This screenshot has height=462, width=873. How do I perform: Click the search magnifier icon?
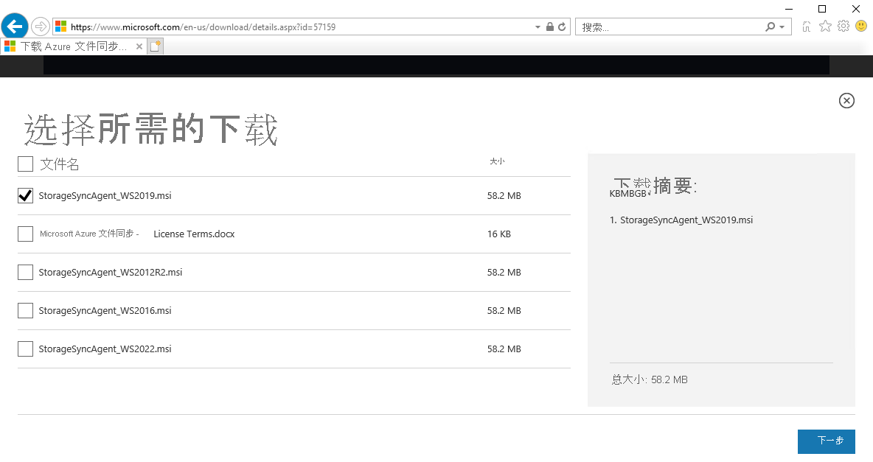[x=771, y=27]
